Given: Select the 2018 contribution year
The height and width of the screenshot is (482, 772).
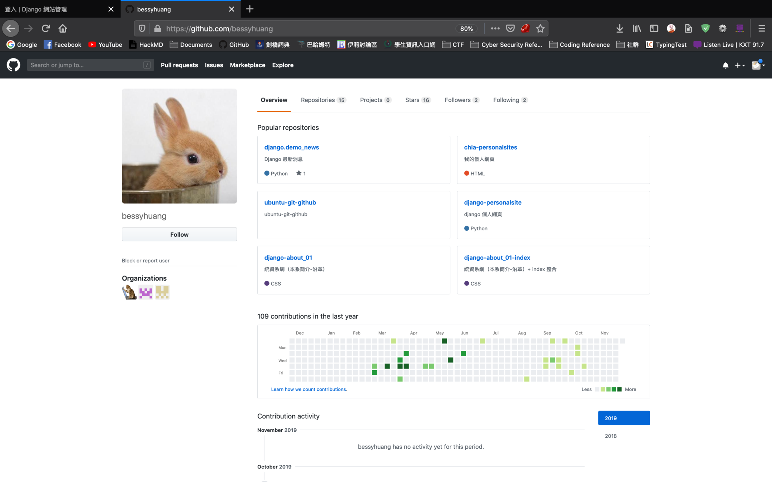Looking at the screenshot, I should tap(610, 436).
